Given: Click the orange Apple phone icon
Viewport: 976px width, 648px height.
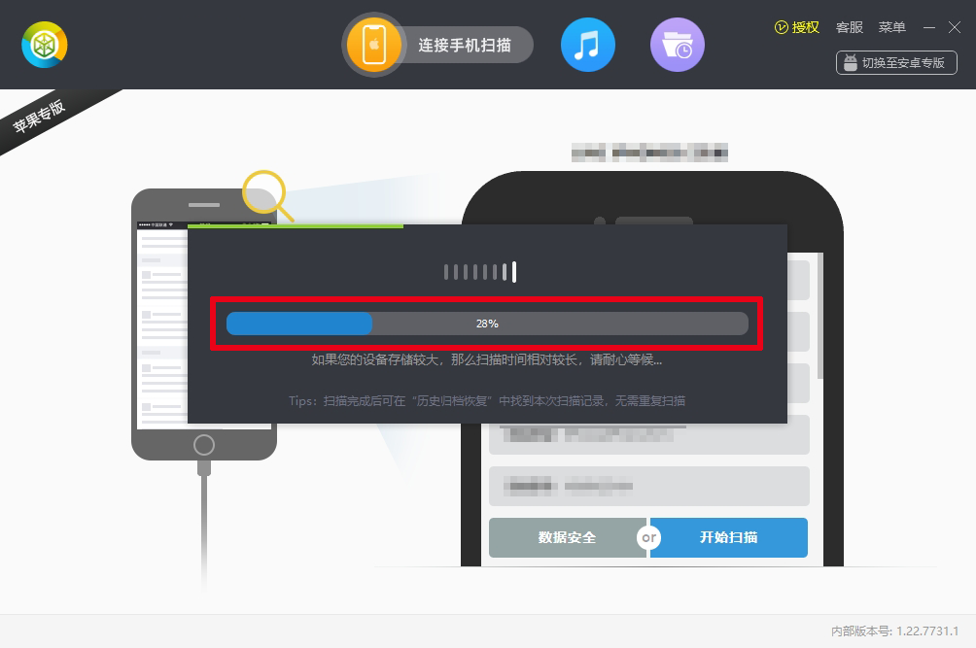Looking at the screenshot, I should click(x=374, y=45).
